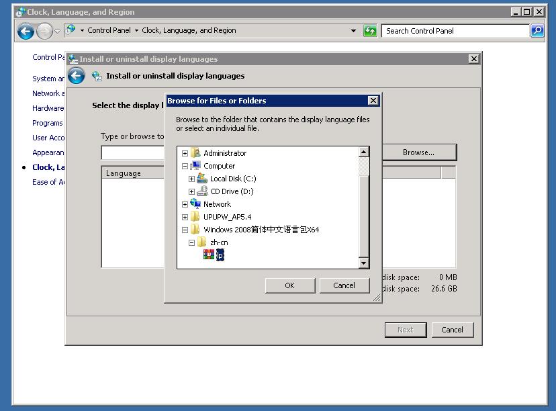
Task: Select the Network label in tree
Action: (217, 204)
